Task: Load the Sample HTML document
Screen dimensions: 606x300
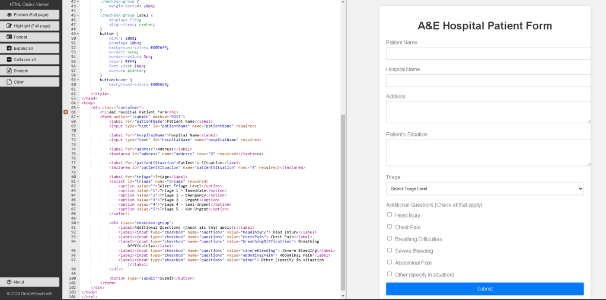Action: pos(30,71)
